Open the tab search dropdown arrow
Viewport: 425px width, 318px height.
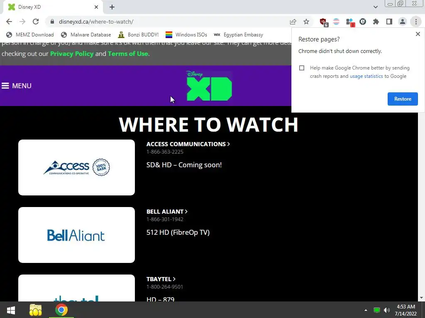[375, 7]
